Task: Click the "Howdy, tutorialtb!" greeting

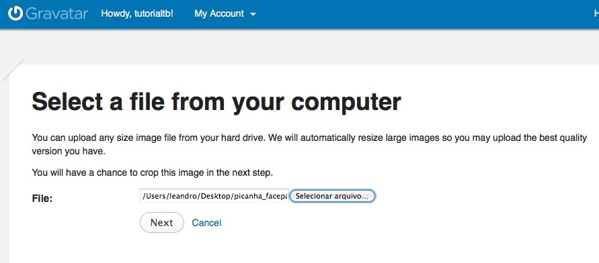Action: point(136,13)
